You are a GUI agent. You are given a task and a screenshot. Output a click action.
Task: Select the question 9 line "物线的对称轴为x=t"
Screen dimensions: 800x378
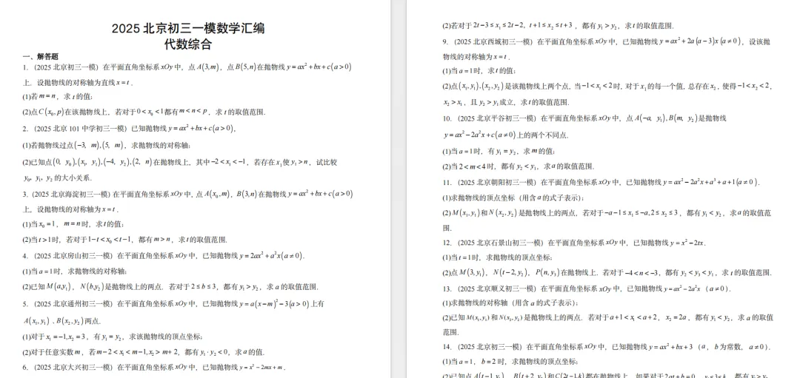[476, 56]
